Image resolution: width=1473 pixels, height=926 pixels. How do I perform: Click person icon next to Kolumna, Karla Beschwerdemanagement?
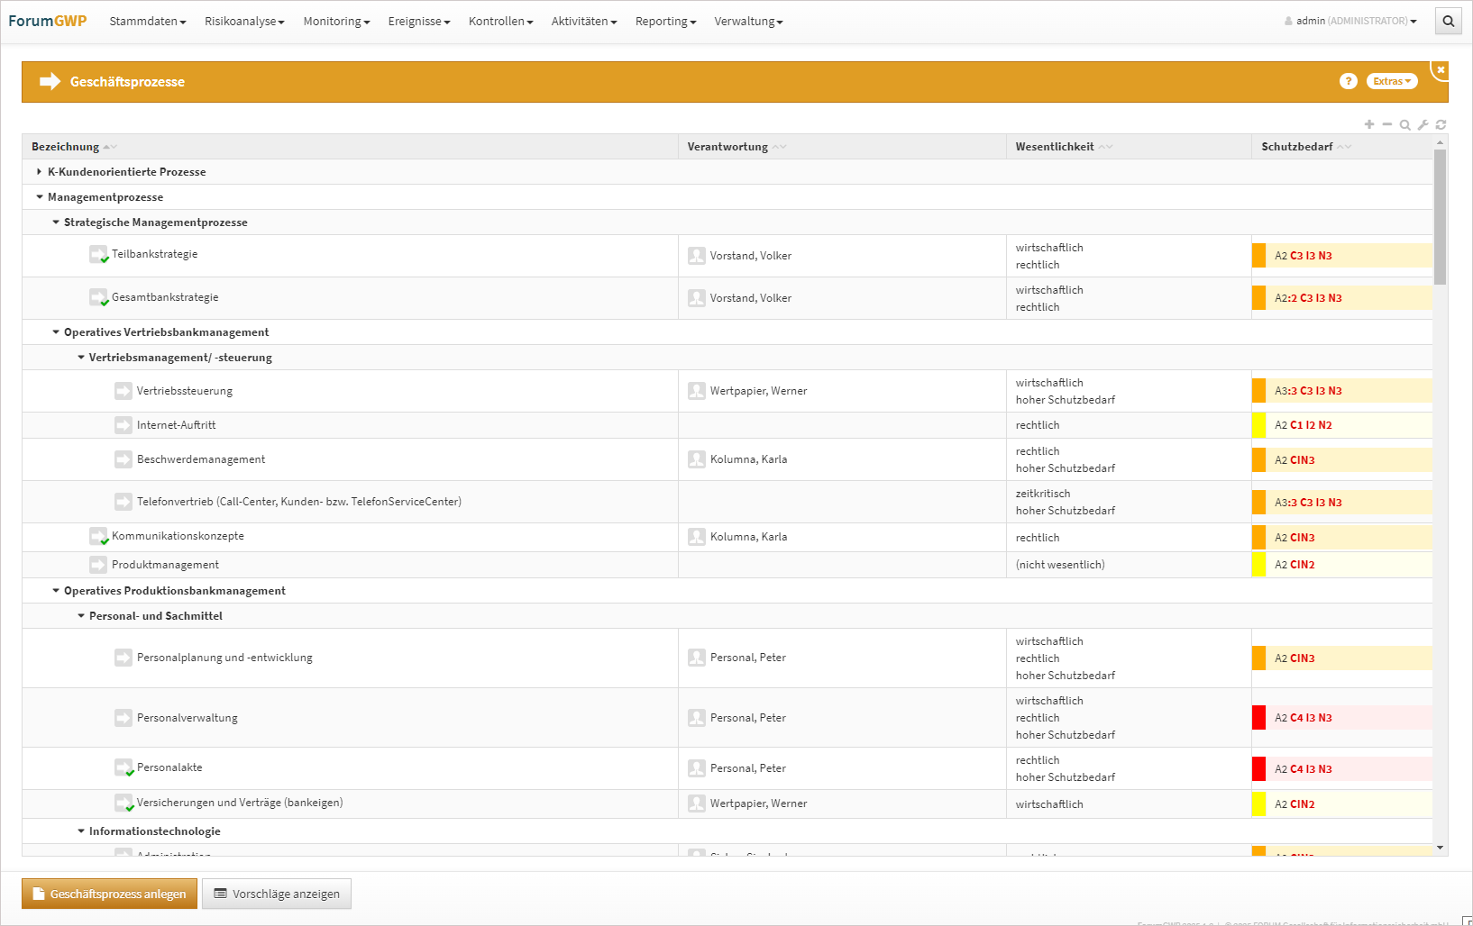coord(696,459)
